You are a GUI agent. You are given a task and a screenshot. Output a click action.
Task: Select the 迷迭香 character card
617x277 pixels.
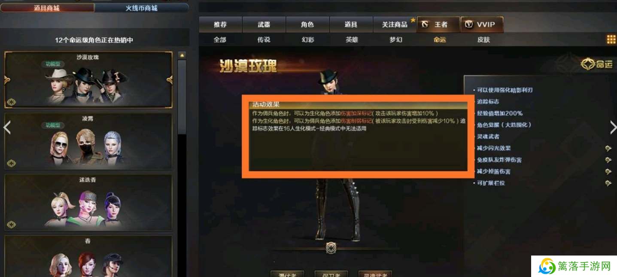[88, 202]
